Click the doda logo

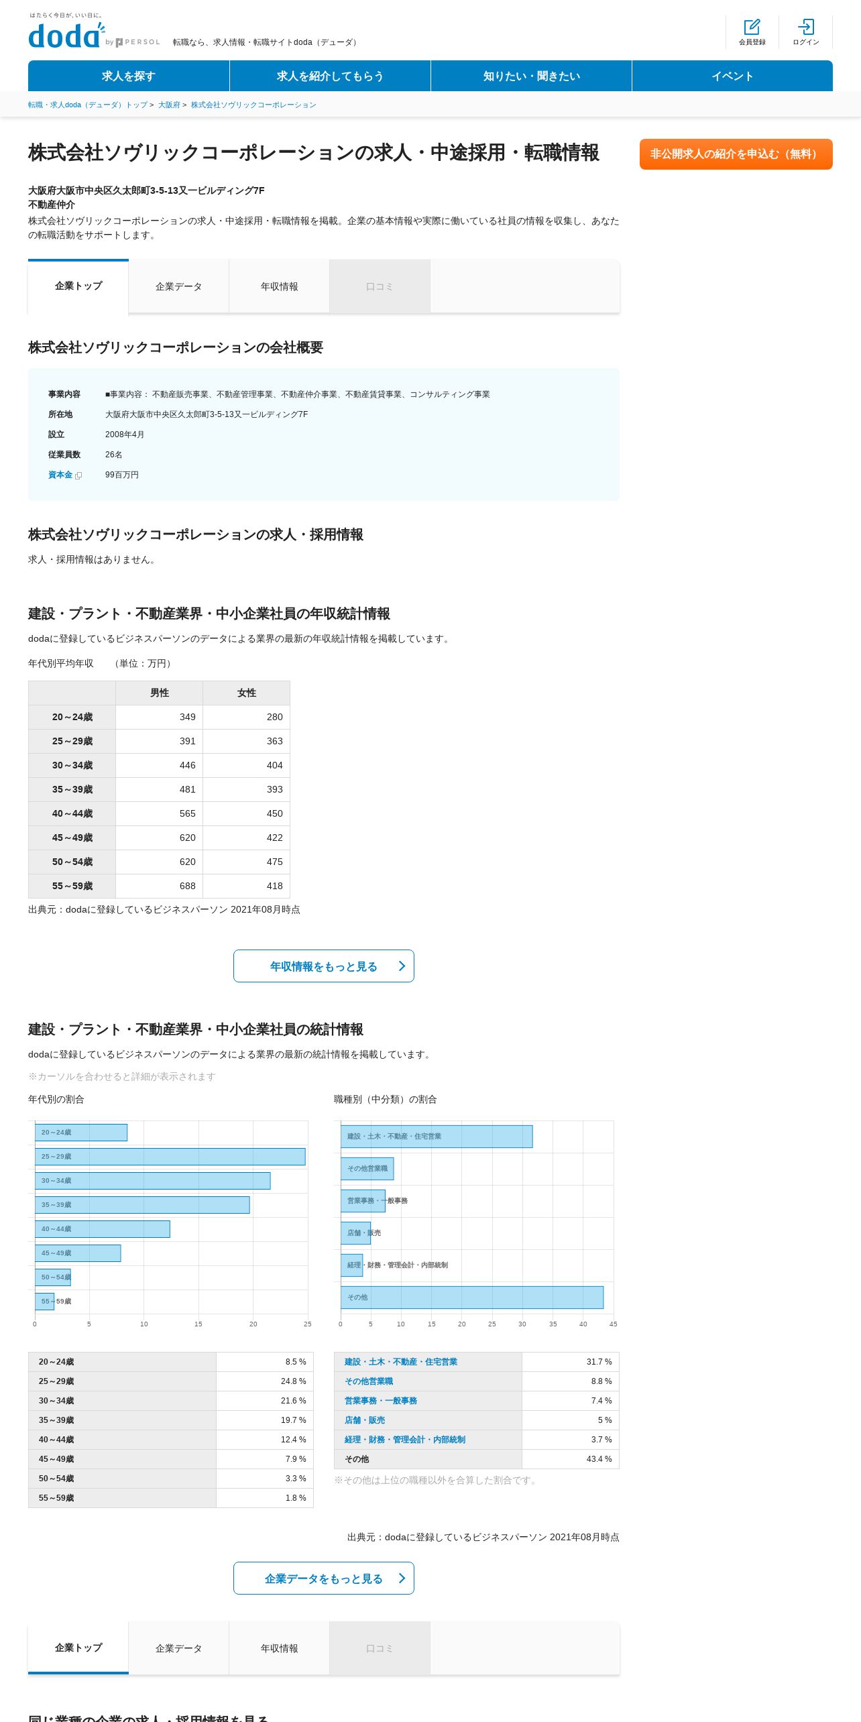tap(66, 36)
